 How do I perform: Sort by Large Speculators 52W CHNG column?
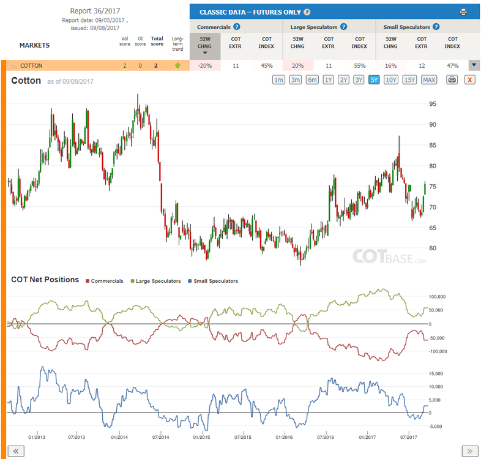coord(297,43)
